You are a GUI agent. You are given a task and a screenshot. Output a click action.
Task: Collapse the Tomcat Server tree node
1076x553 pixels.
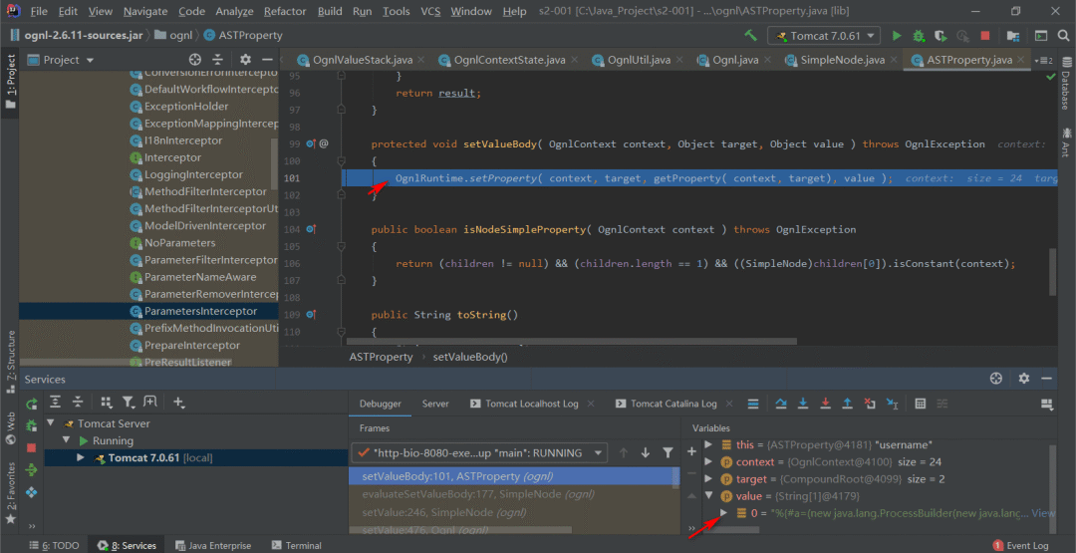(52, 423)
